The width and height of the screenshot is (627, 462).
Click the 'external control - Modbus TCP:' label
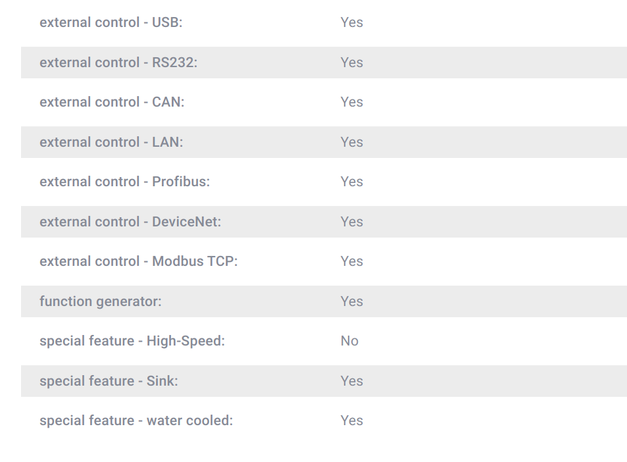pyautogui.click(x=138, y=261)
